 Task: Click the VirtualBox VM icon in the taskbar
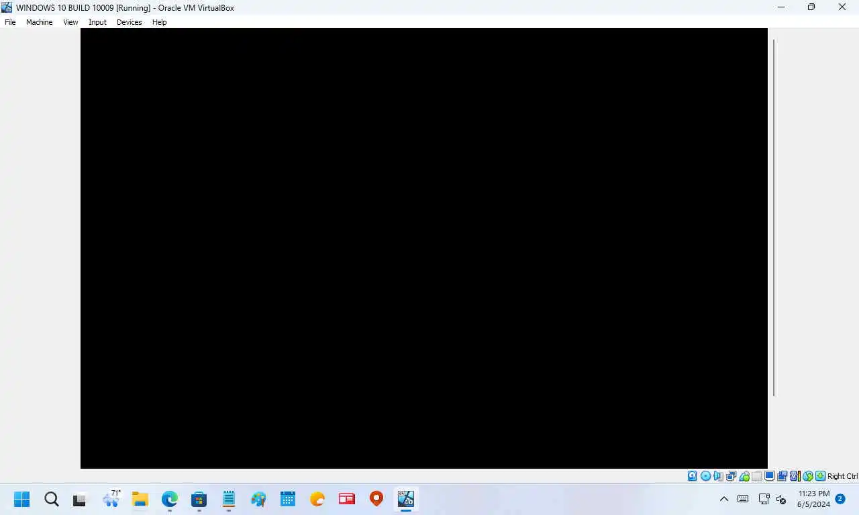click(x=405, y=499)
